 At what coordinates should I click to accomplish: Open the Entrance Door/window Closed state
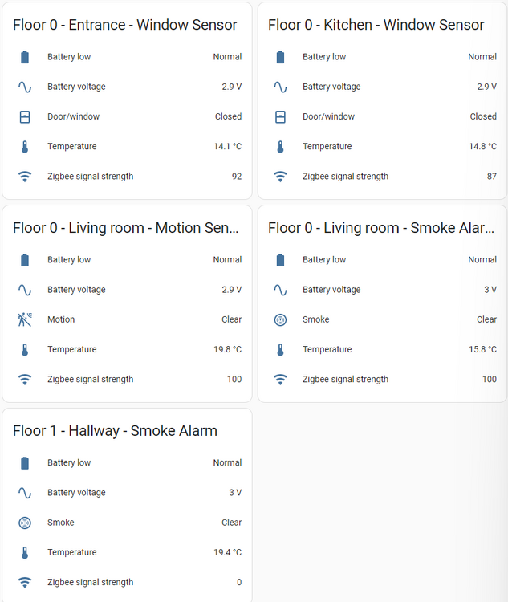pos(228,116)
